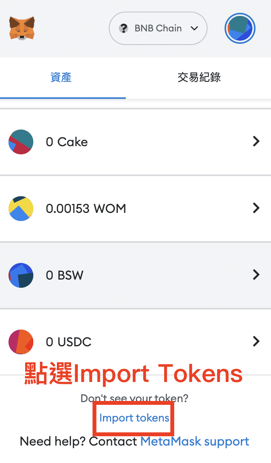The width and height of the screenshot is (271, 463).
Task: Click the question mark network icon
Action: coord(123,28)
